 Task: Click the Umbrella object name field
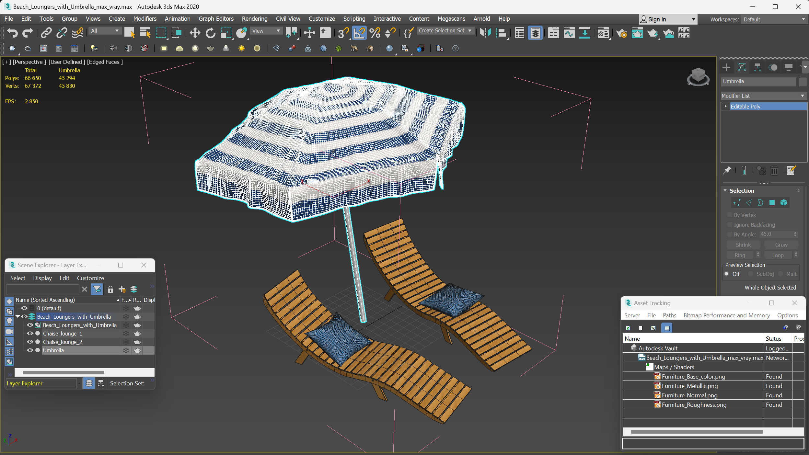coord(758,82)
